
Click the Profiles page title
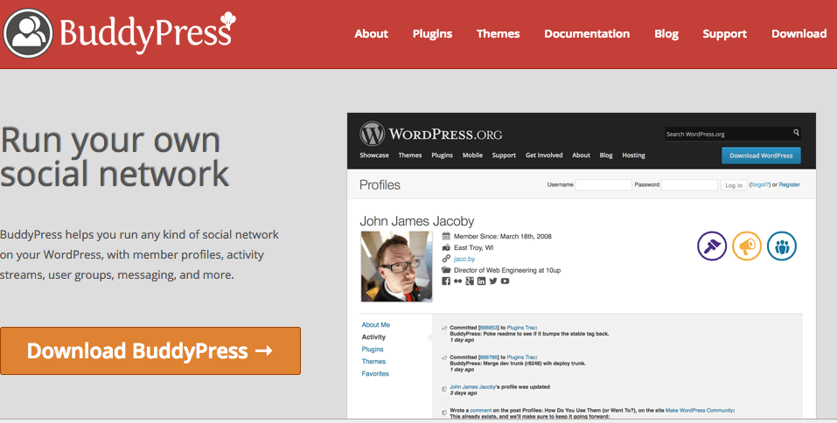tap(380, 184)
